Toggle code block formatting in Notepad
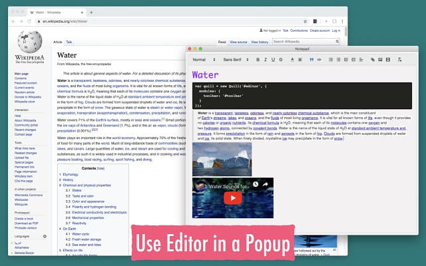426x266 pixels. pyautogui.click(x=319, y=60)
